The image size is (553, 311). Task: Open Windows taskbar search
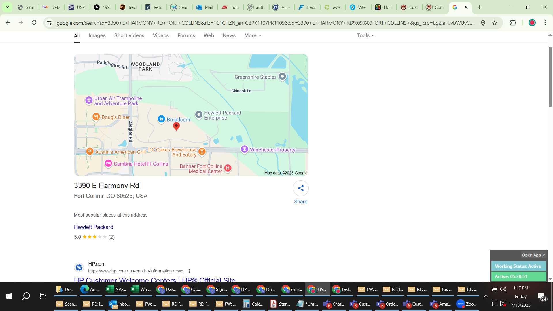point(26,296)
